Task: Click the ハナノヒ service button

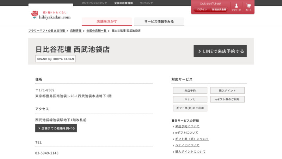Action: point(190,99)
